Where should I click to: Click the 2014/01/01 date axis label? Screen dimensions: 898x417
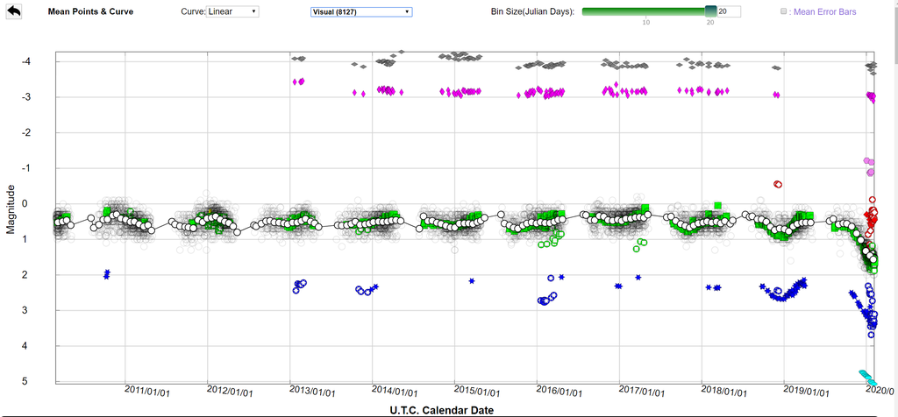(x=395, y=392)
